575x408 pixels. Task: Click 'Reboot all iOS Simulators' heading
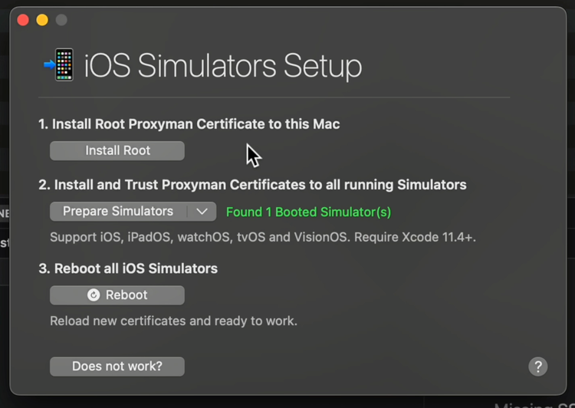click(128, 268)
